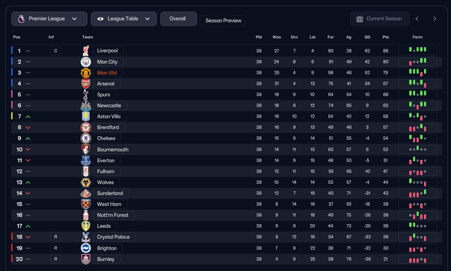Click Liverpool's recent form indicator

(417, 51)
